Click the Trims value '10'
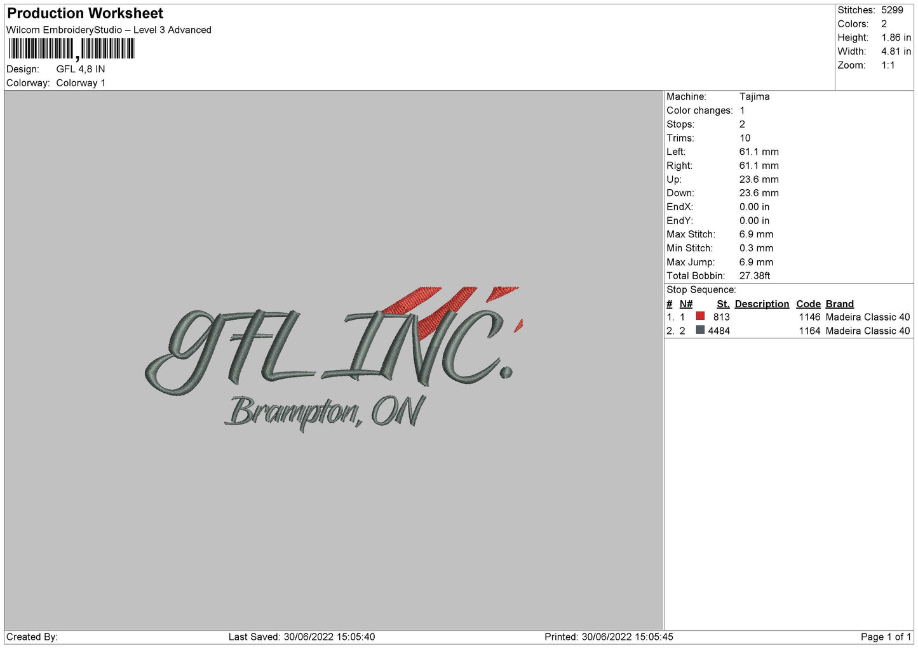The width and height of the screenshot is (918, 648). pyautogui.click(x=745, y=138)
